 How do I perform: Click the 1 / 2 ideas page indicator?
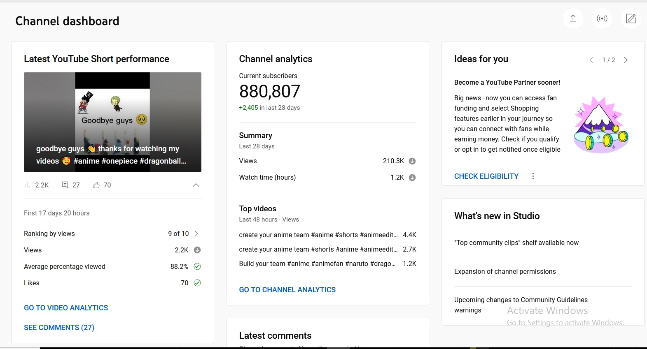point(609,60)
